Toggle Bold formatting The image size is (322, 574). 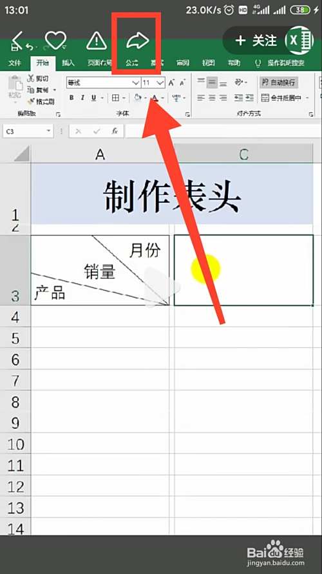tap(71, 97)
